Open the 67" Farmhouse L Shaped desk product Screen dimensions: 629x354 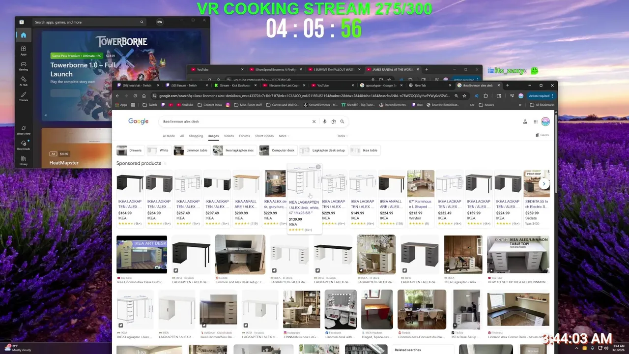coord(421,198)
